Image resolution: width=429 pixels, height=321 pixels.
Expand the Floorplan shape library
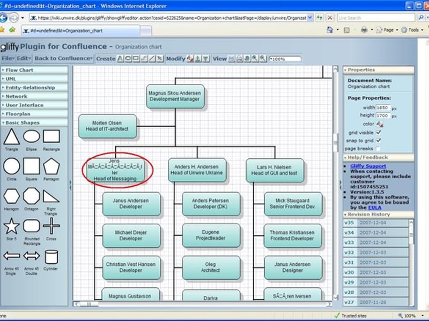[x=34, y=114]
